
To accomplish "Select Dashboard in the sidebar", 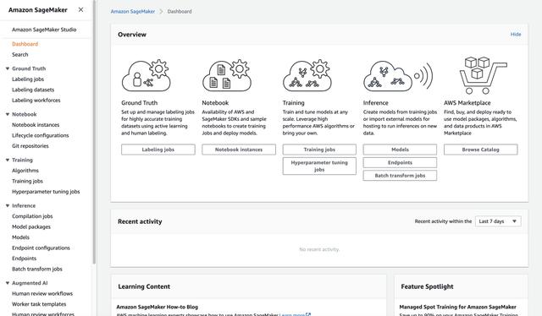I will 25,44.
